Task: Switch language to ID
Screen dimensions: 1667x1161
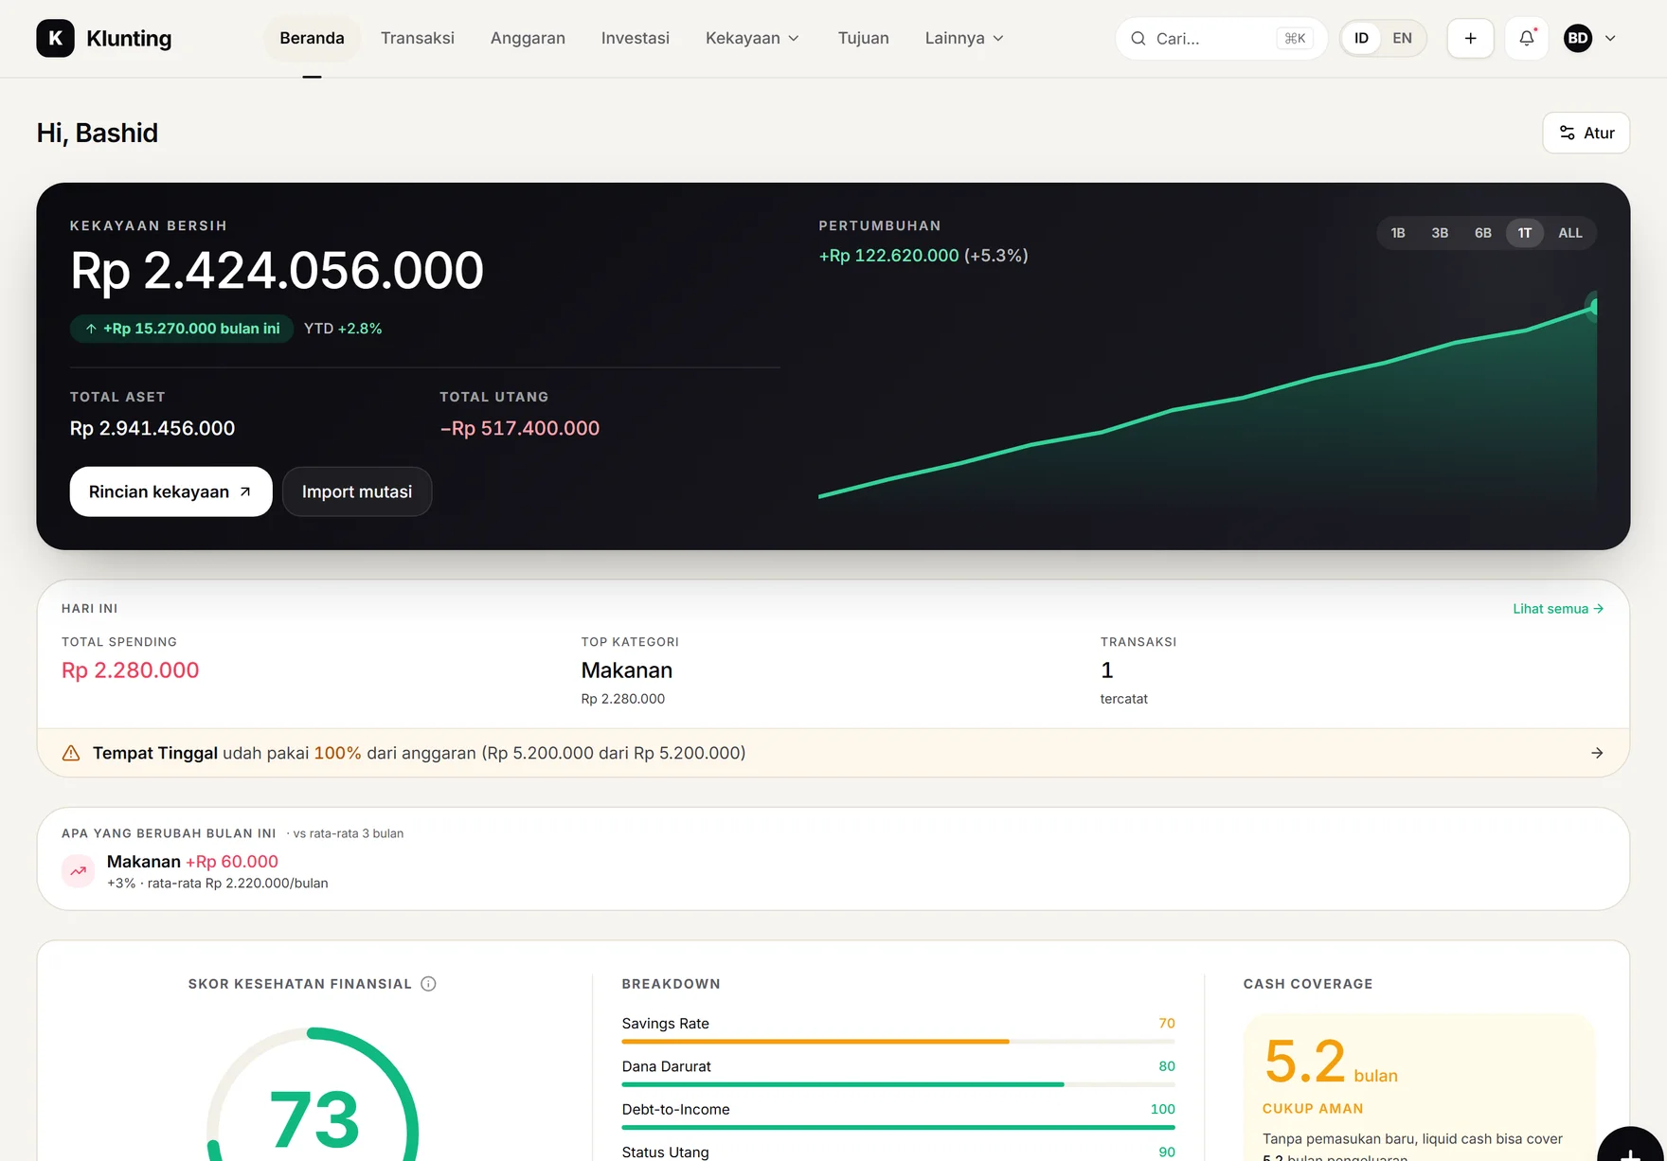Action: click(x=1361, y=39)
